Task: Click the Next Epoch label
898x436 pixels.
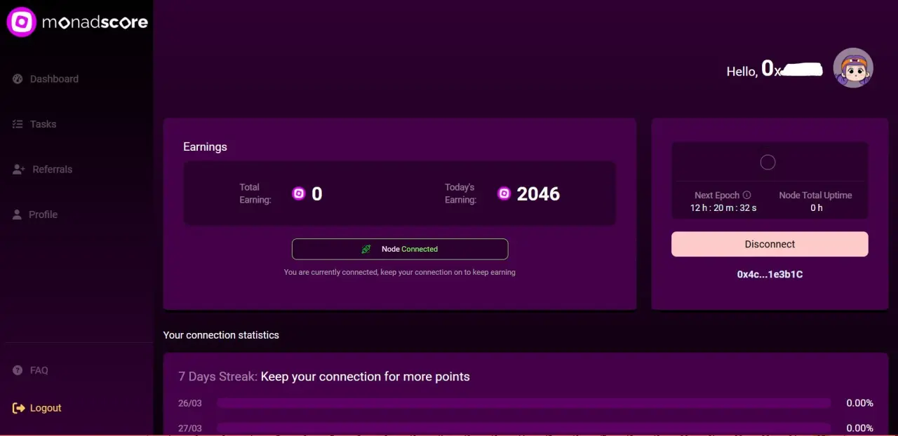Action: [x=717, y=196]
